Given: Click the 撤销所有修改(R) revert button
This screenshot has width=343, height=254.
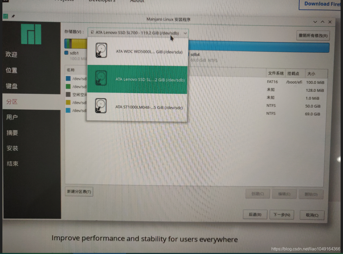Looking at the screenshot, I should [x=313, y=35].
